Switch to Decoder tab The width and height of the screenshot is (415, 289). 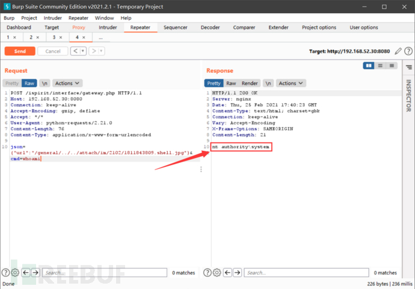pyautogui.click(x=210, y=27)
